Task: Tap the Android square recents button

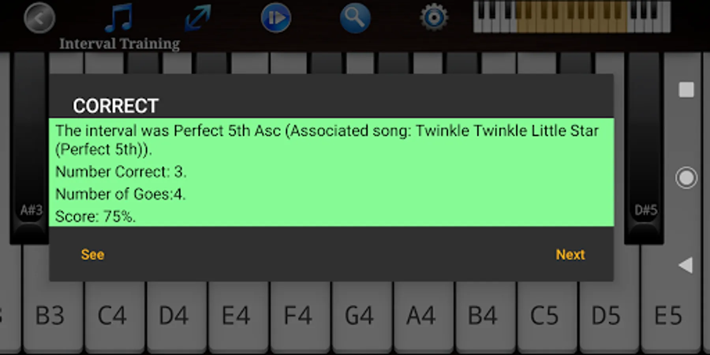Action: click(686, 90)
